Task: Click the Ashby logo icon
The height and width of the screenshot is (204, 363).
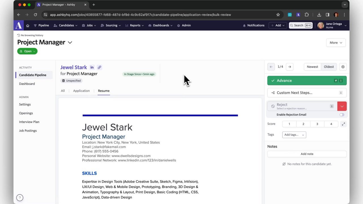Action: click(19, 25)
